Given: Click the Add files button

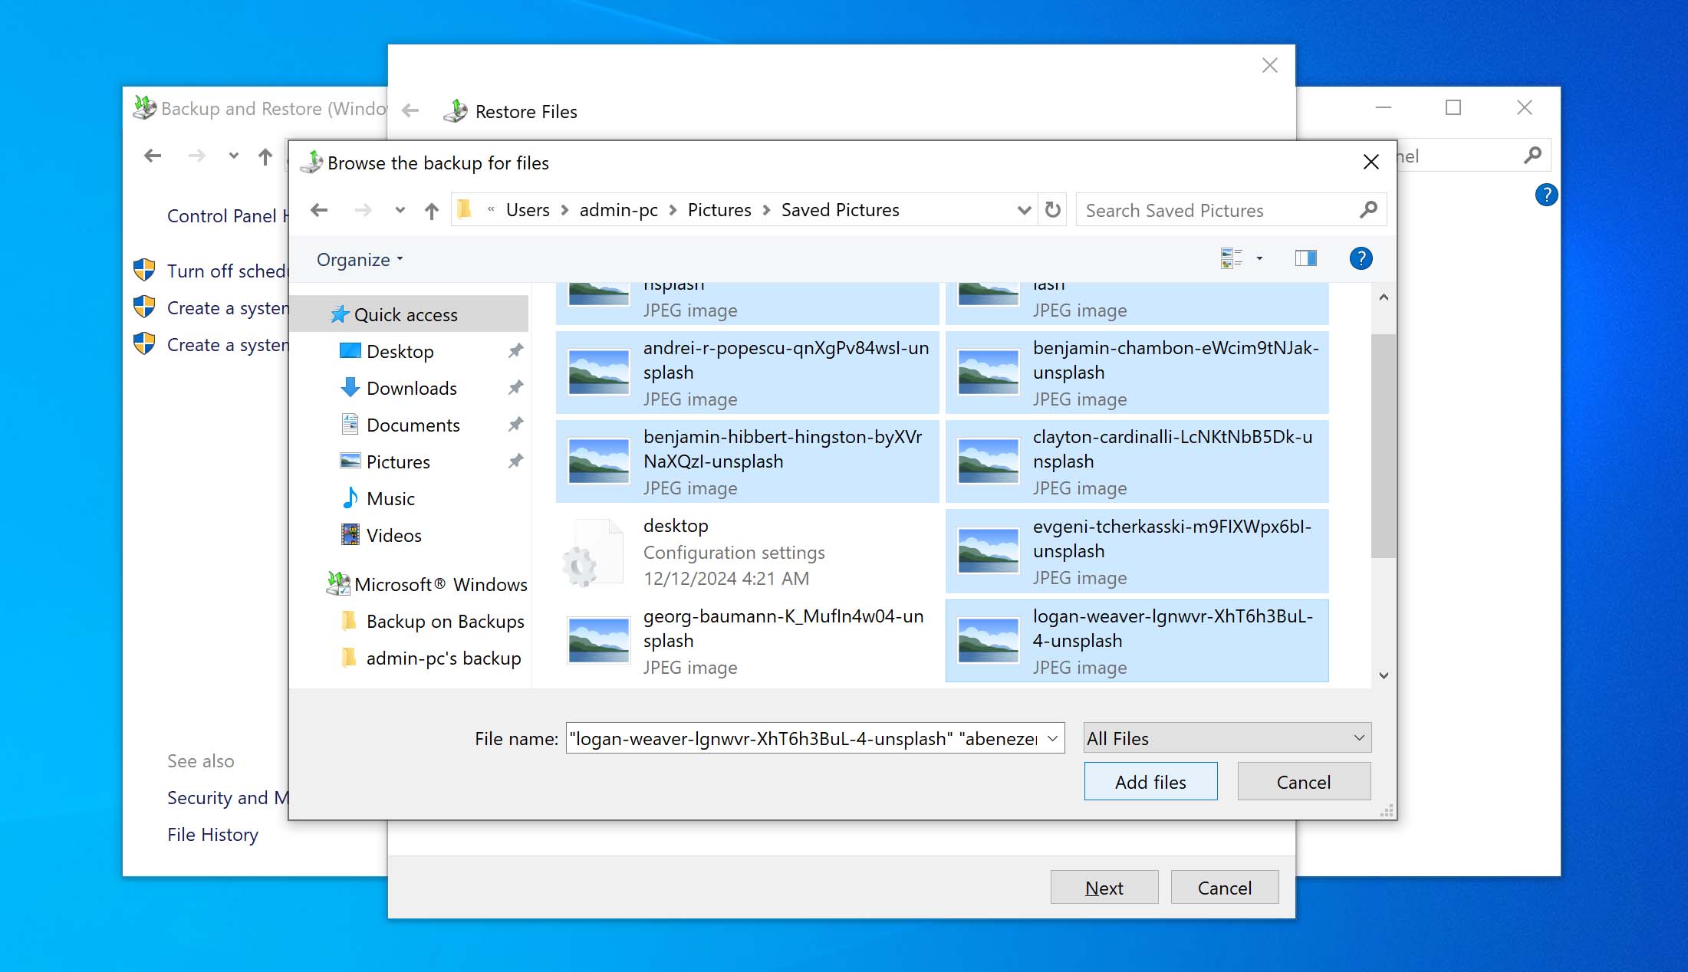Looking at the screenshot, I should pyautogui.click(x=1150, y=781).
